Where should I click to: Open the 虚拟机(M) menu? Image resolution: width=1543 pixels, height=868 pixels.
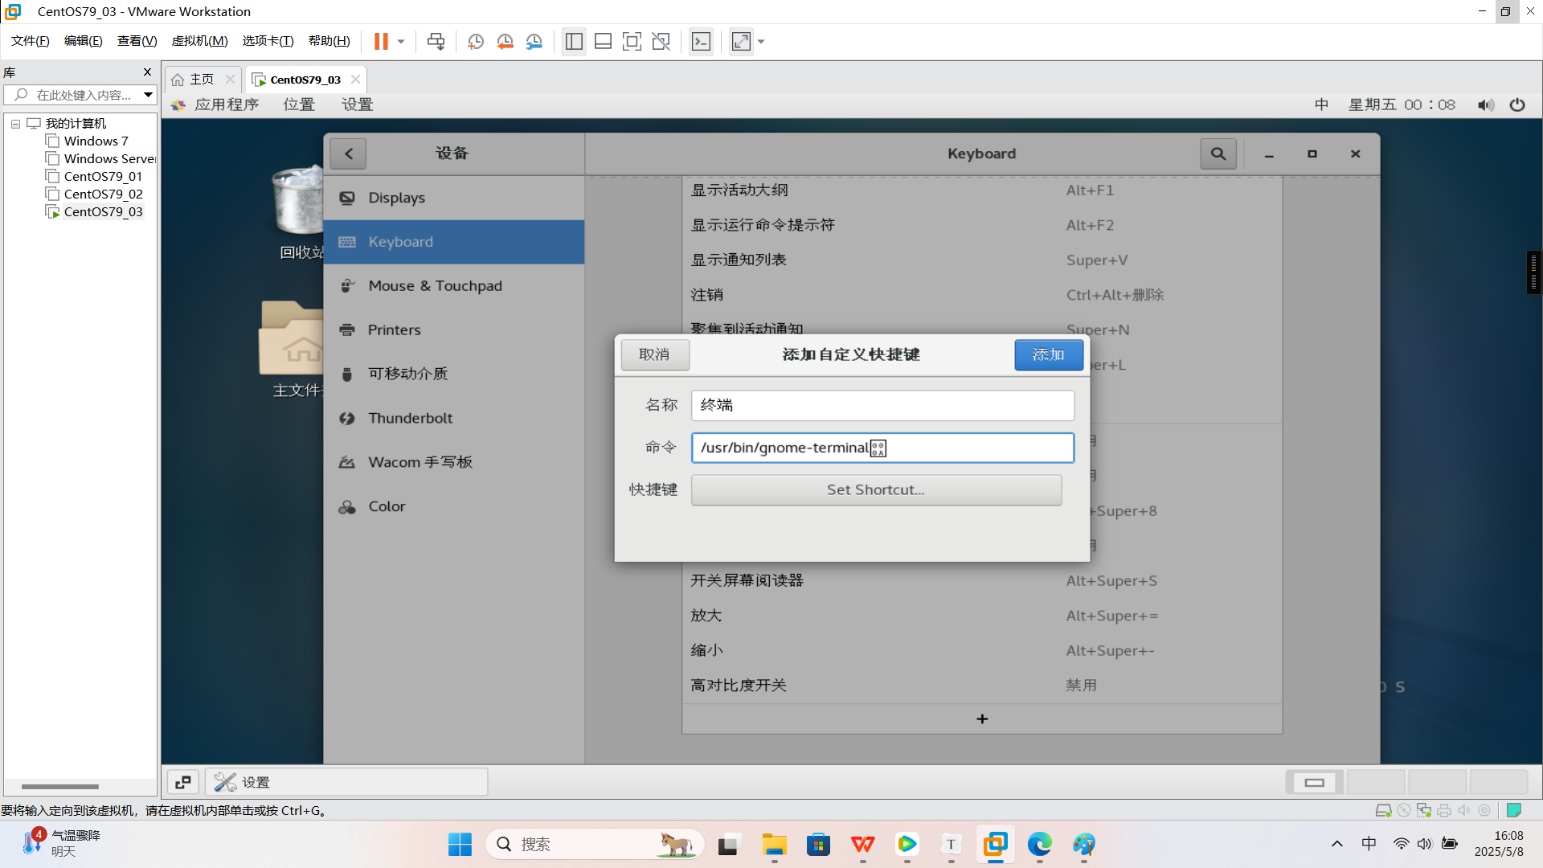[x=199, y=41]
